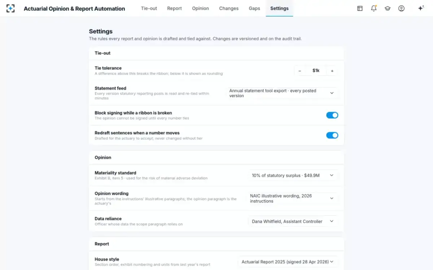
Task: Open the Data reliance dropdown
Action: tap(293, 221)
